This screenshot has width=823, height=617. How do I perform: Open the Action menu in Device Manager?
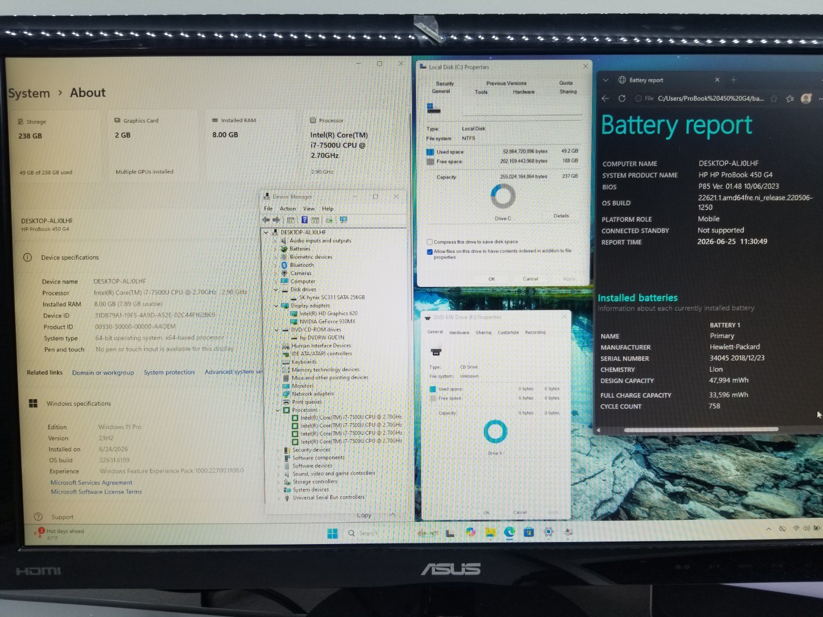288,209
